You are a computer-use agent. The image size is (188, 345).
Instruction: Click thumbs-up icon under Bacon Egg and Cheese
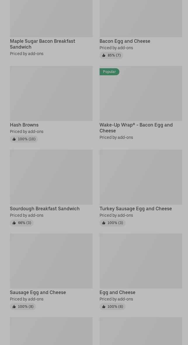click(104, 55)
